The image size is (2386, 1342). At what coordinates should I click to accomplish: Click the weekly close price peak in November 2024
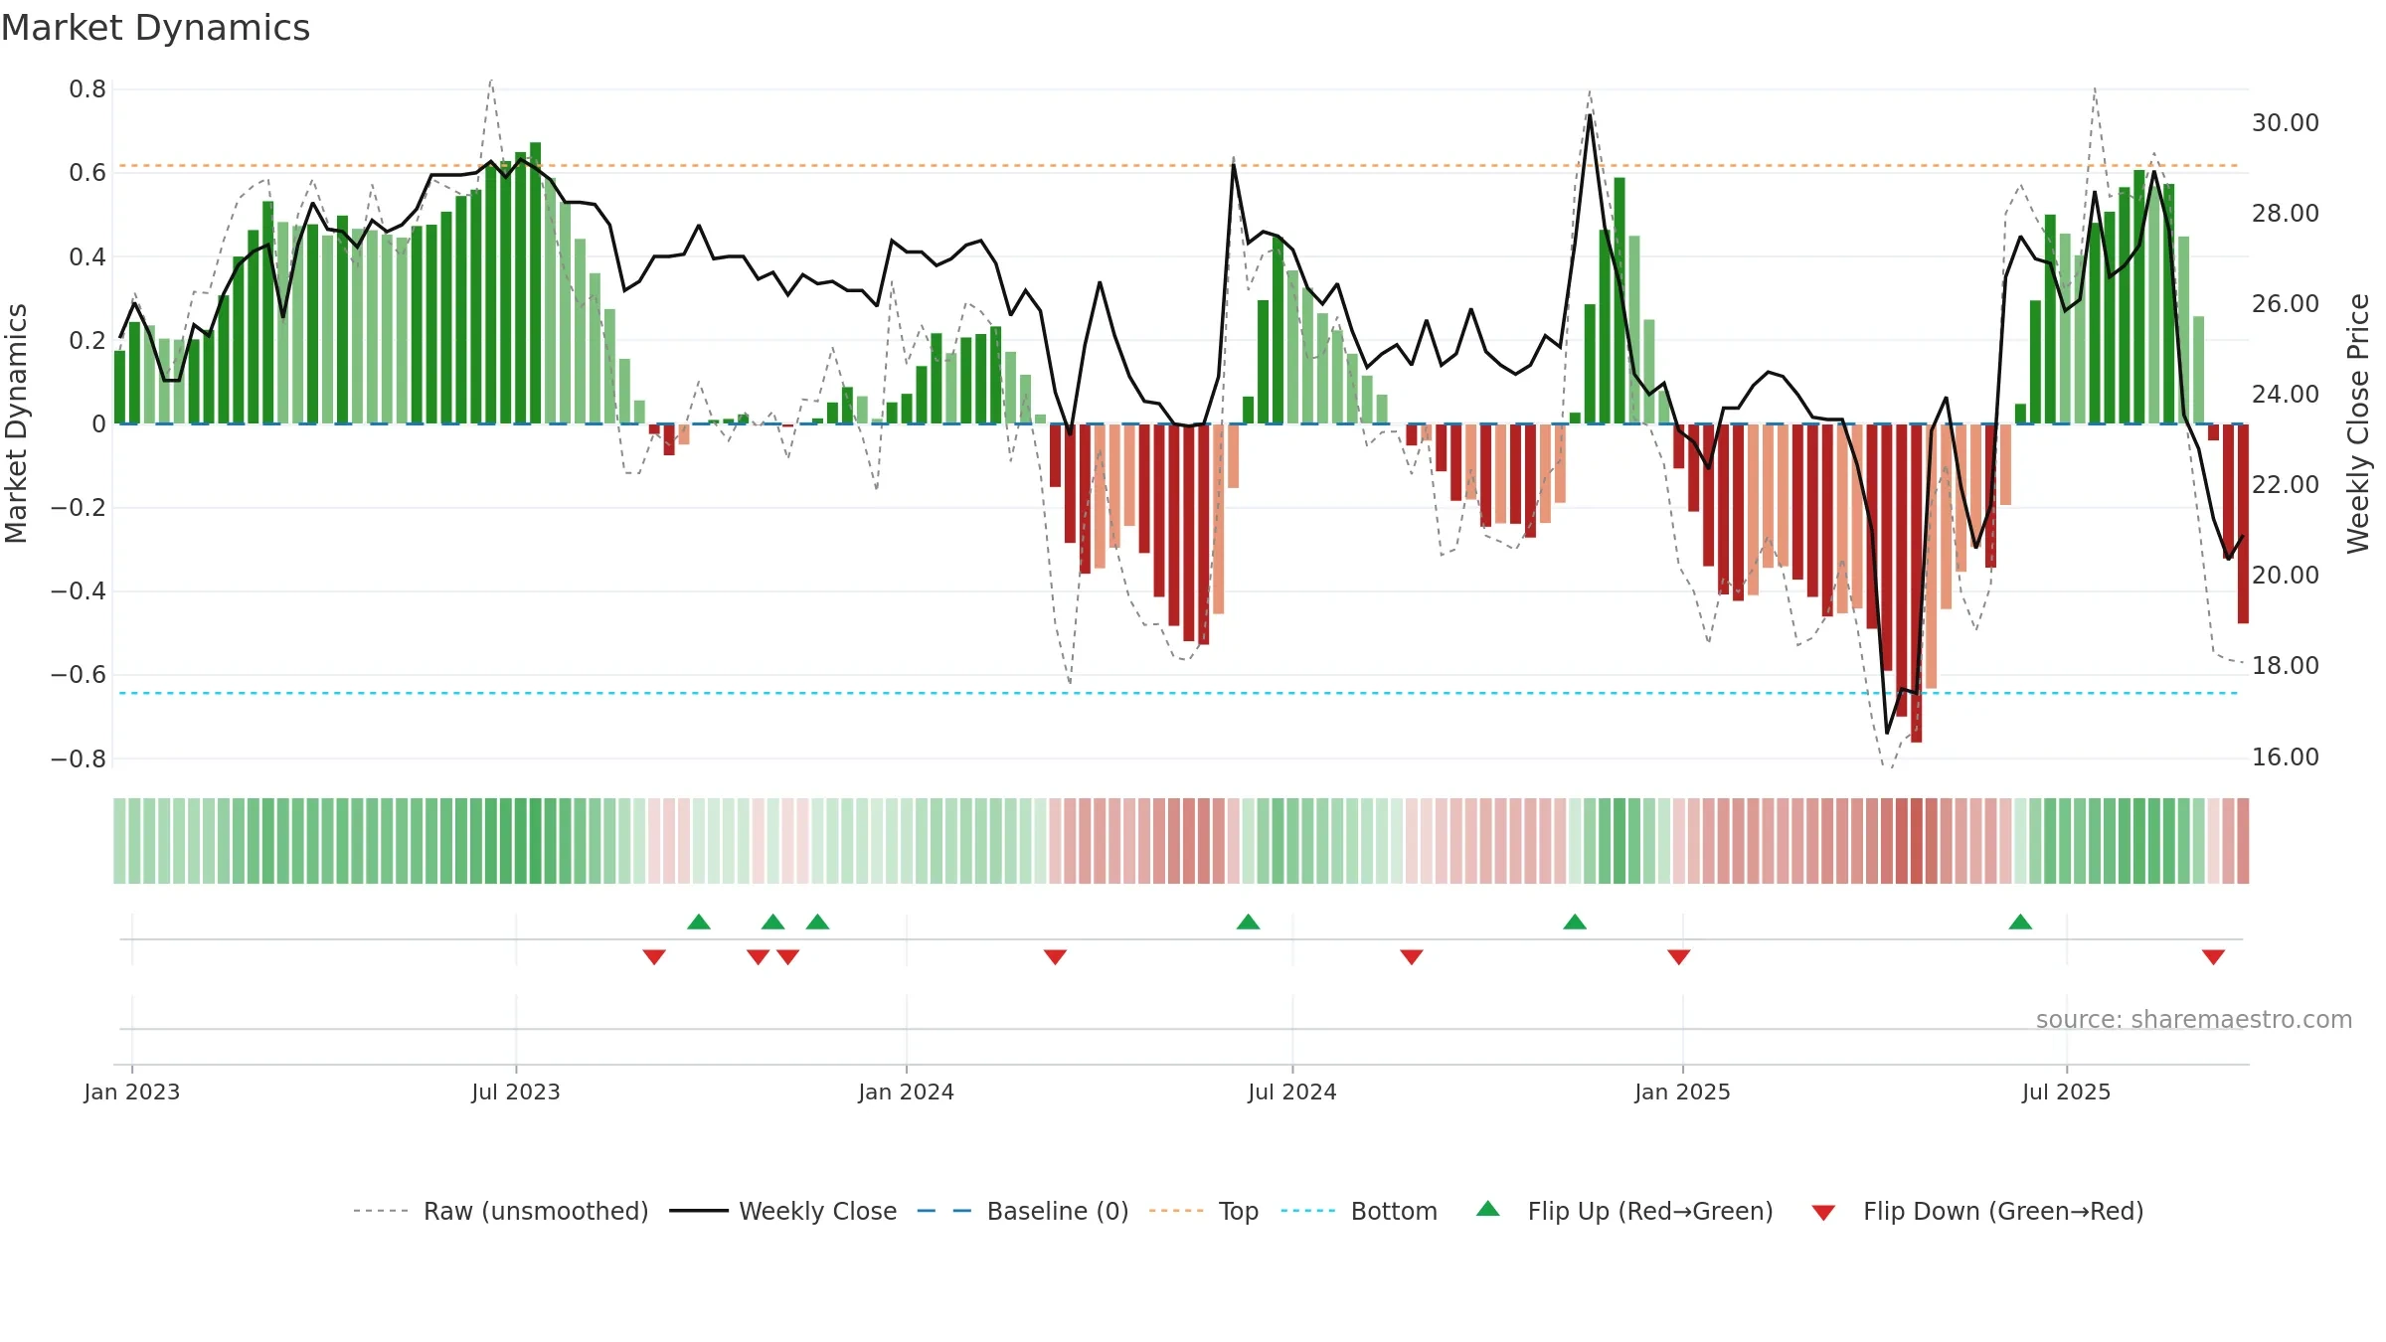coord(1590,115)
